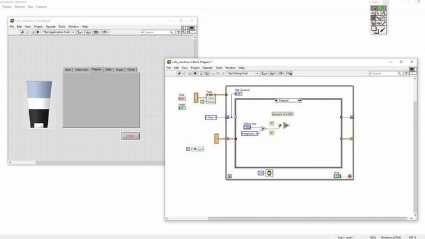The width and height of the screenshot is (425, 239).
Task: Click the Wait (ms) metronome function
Action: [269, 173]
